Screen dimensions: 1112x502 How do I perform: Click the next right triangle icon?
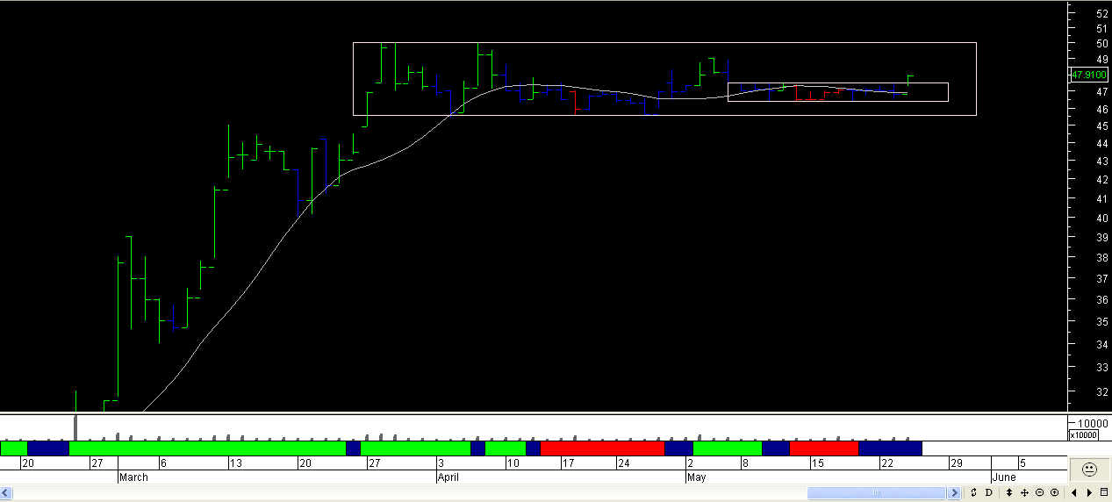tap(1090, 492)
